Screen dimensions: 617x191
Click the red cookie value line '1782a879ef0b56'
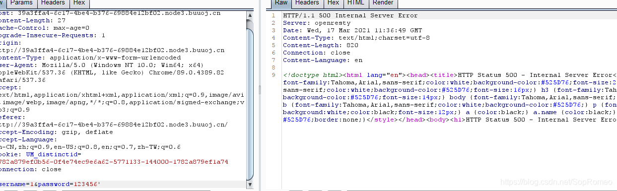pos(114,162)
